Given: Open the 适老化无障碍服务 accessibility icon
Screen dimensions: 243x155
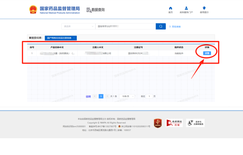Looking at the screenshot, I should (x=195, y=123).
